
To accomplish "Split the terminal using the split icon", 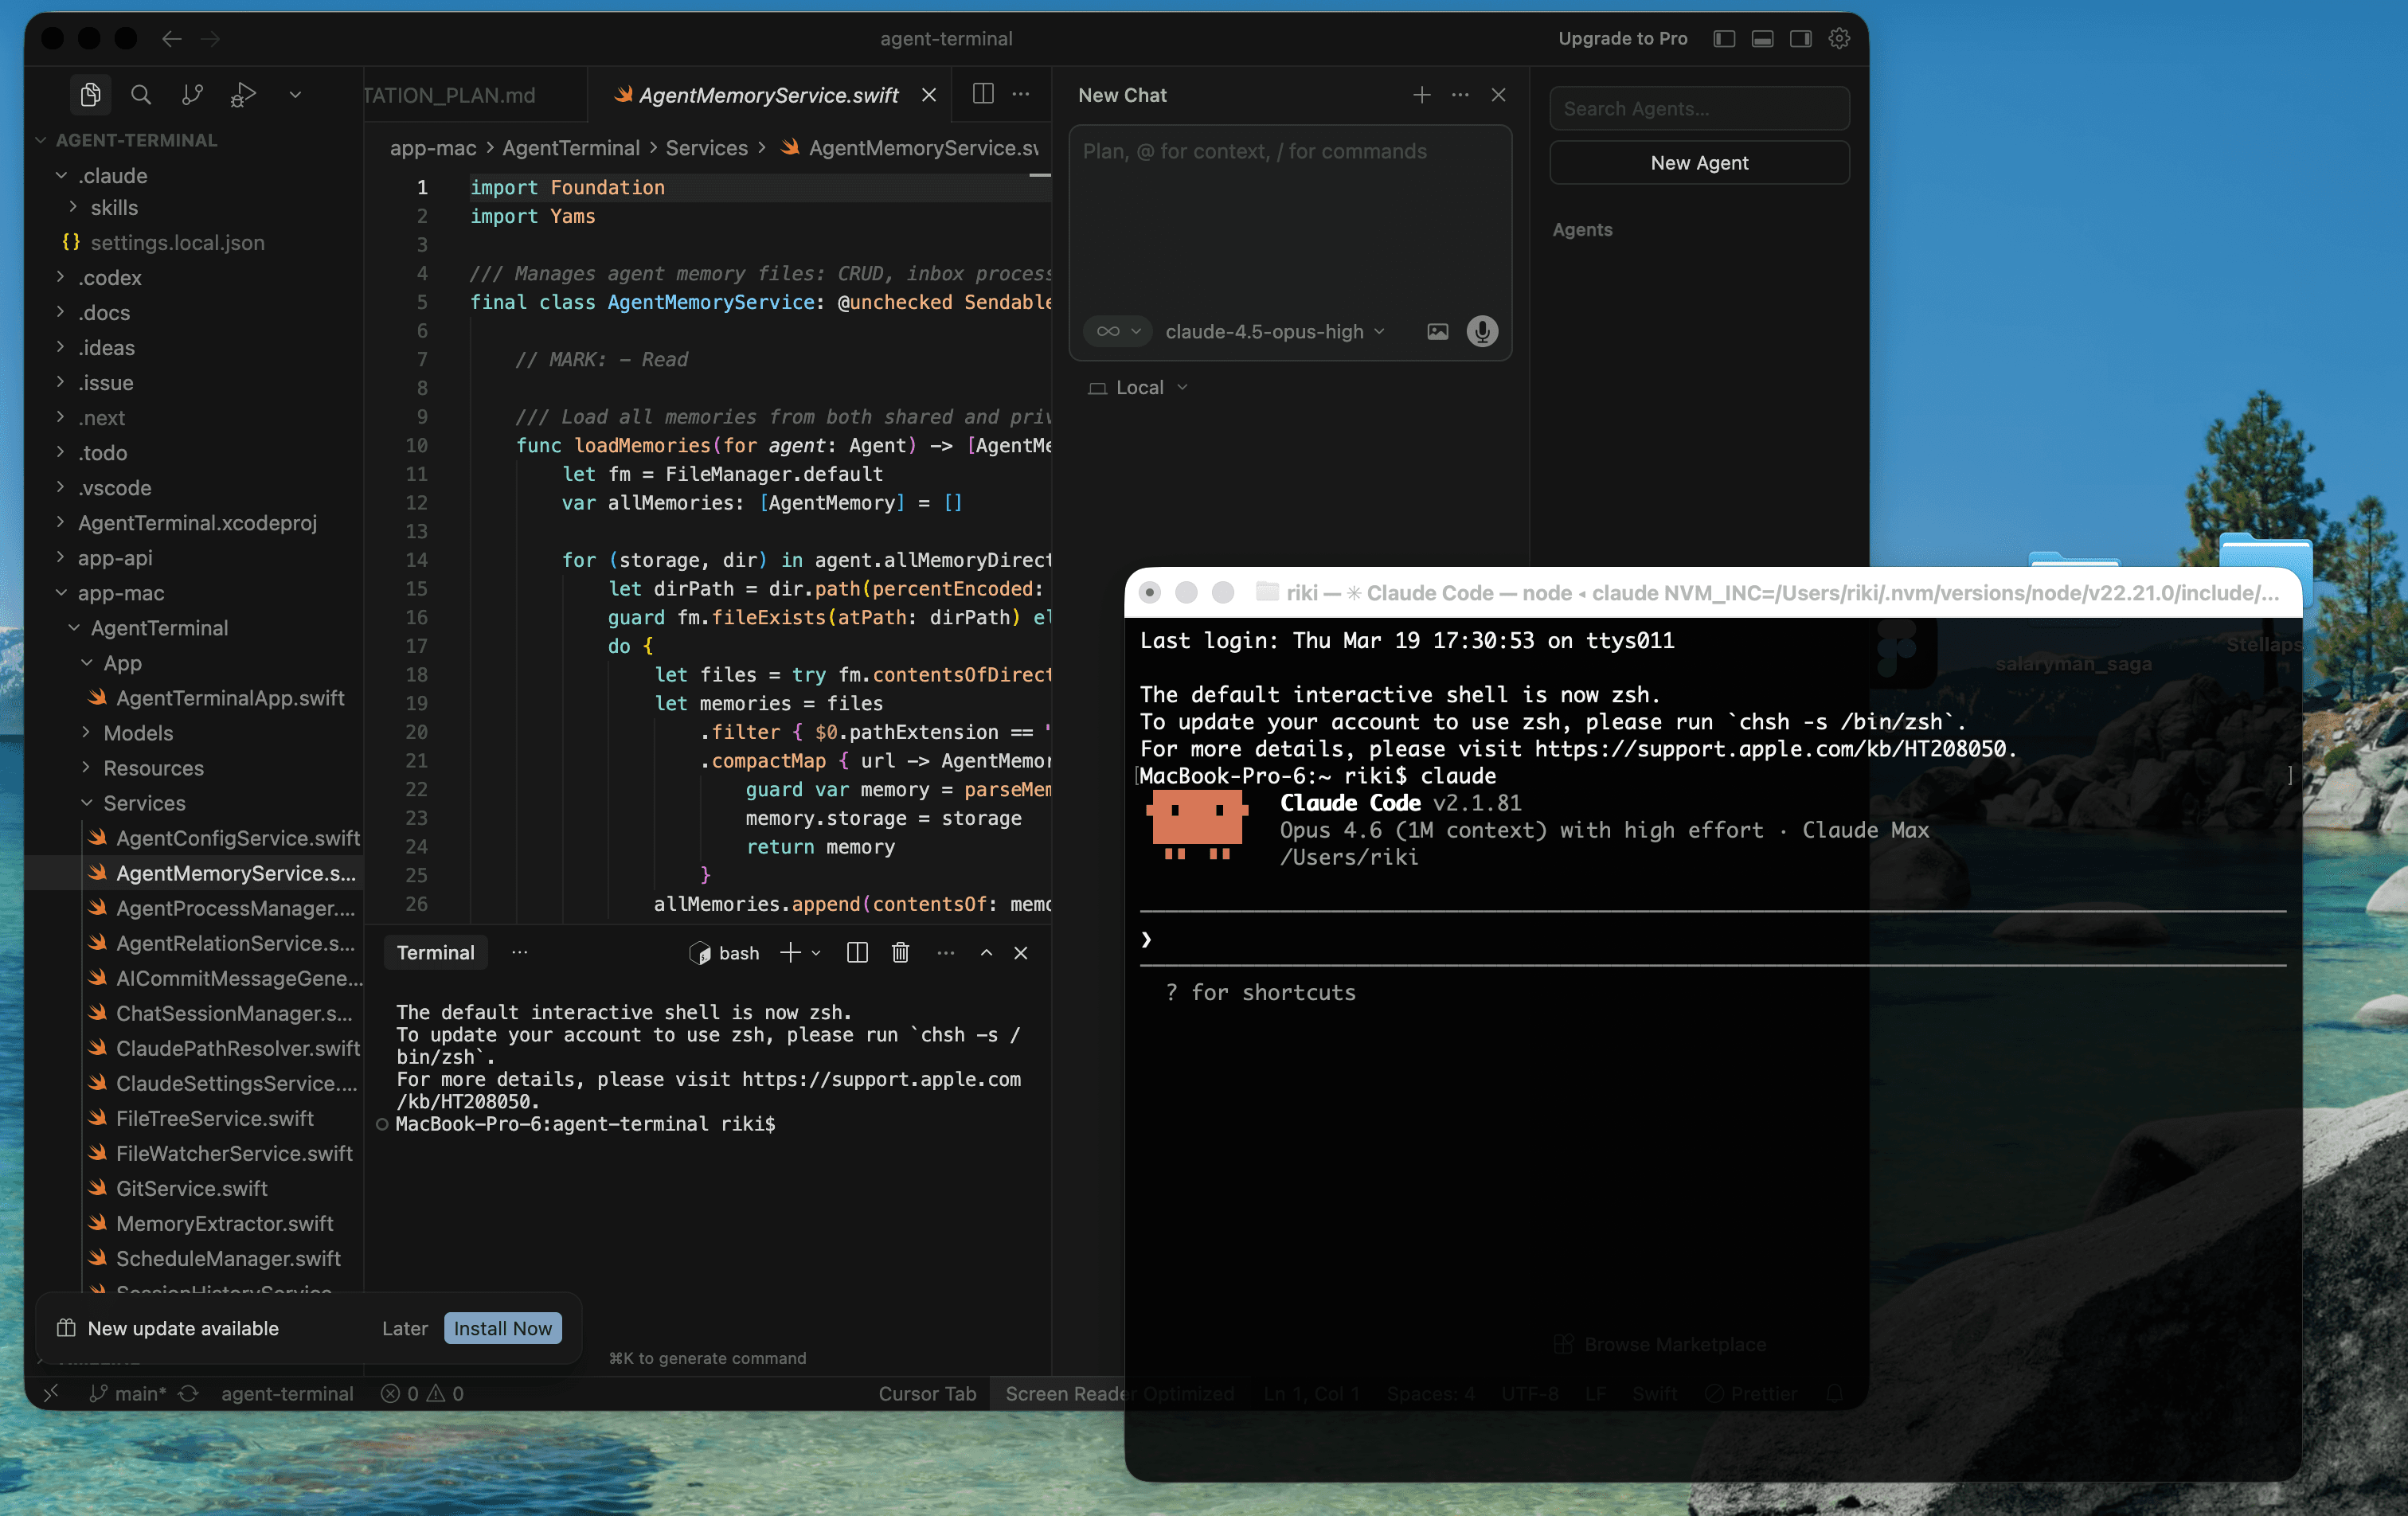I will click(x=857, y=953).
